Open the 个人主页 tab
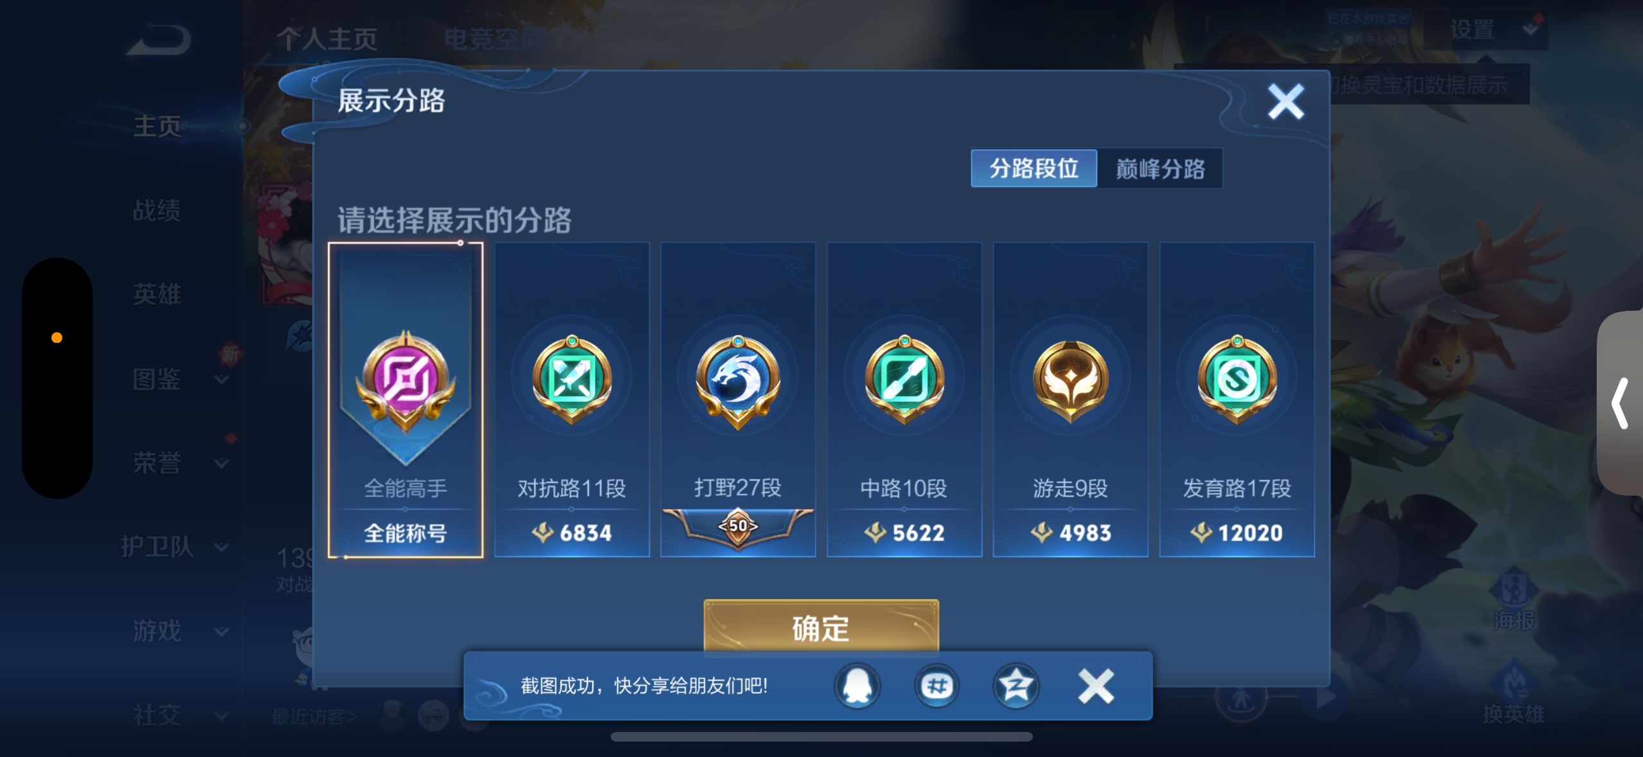 [327, 39]
